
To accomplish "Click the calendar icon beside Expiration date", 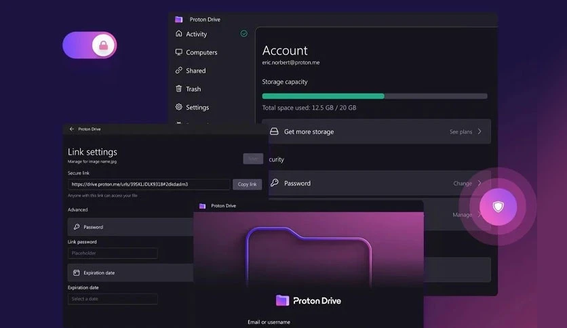I will coord(76,272).
